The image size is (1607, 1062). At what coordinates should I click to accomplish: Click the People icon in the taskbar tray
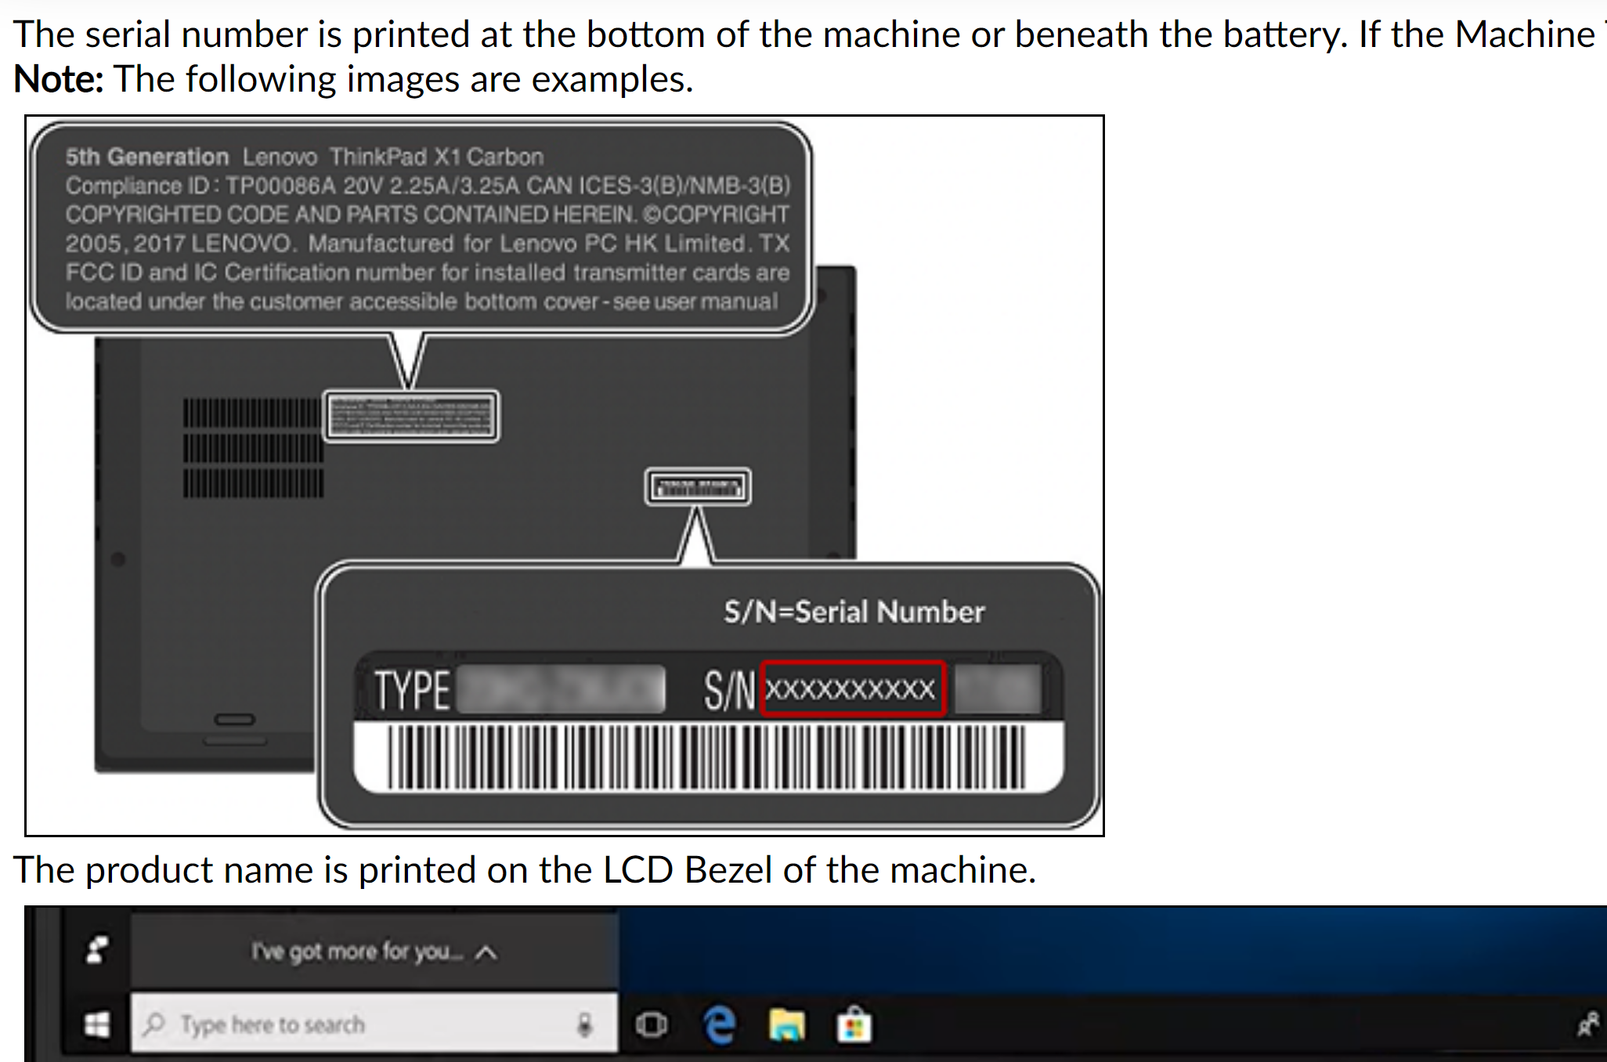[x=1588, y=1024]
